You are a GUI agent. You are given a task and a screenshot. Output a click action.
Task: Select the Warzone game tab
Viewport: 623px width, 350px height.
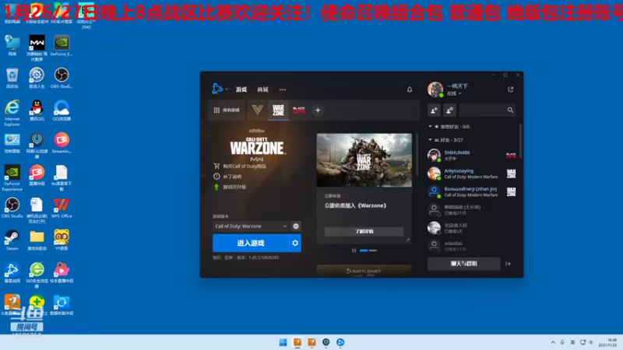pos(278,110)
